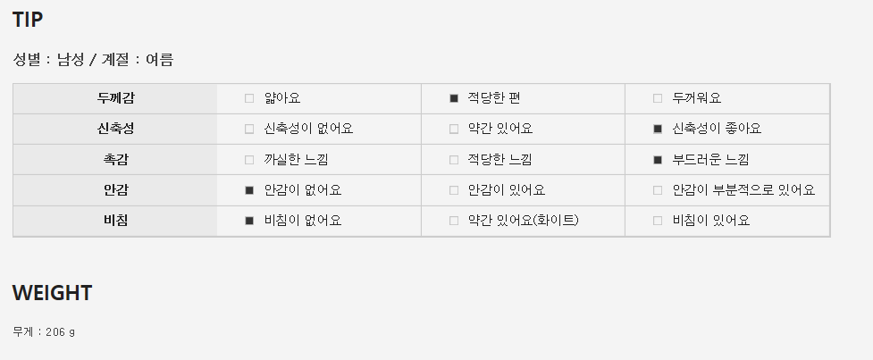Select the 신축성이 없어요 checkbox

[x=249, y=129]
